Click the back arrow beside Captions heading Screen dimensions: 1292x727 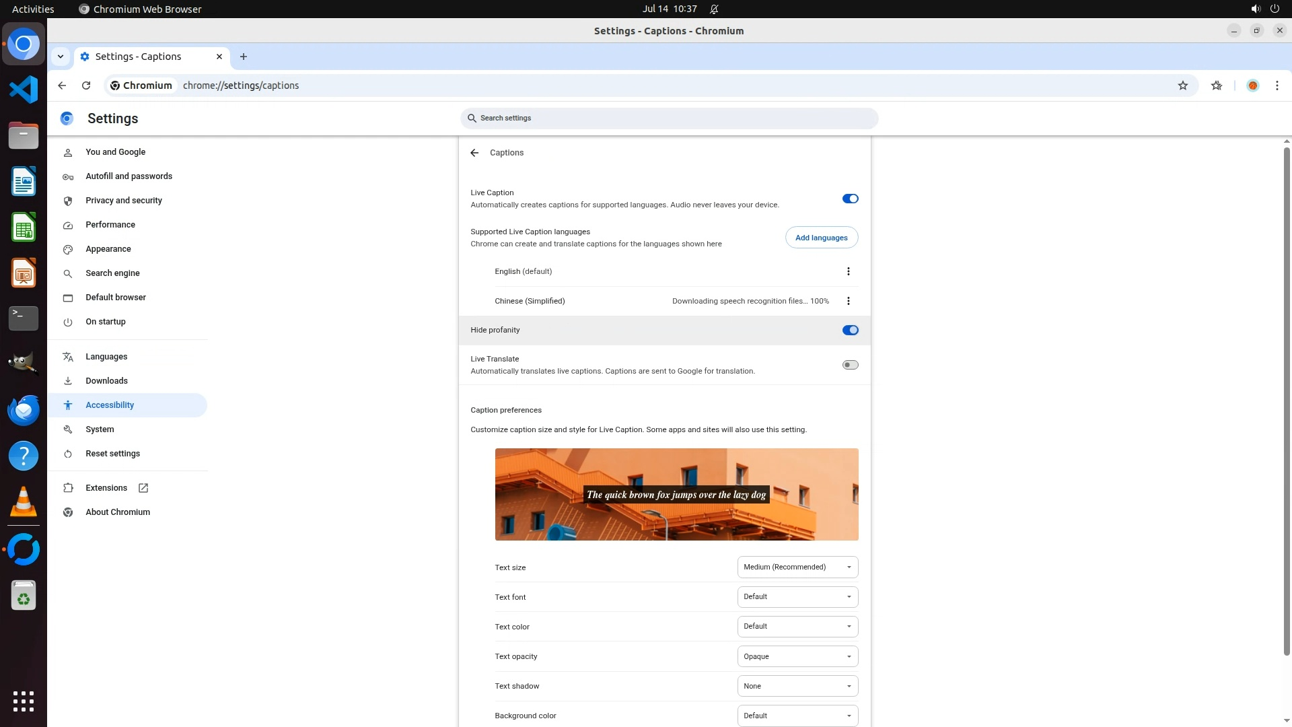pos(474,153)
